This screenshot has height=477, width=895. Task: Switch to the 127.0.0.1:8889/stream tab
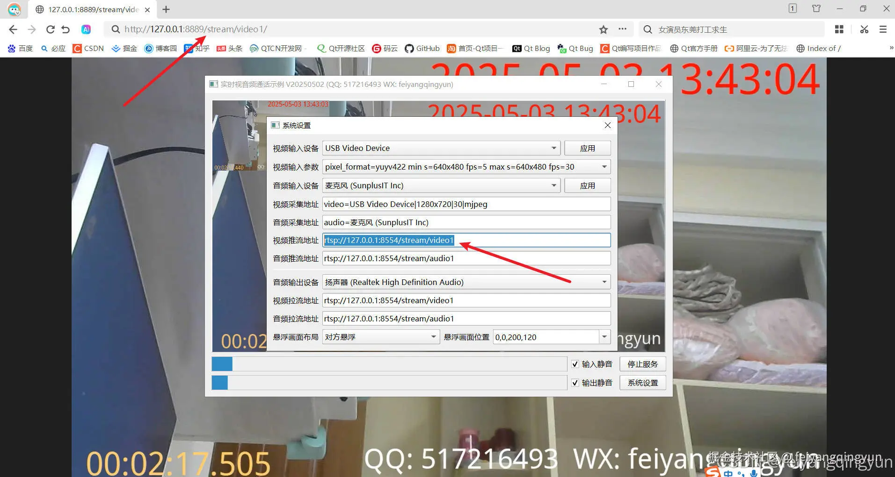pos(89,9)
